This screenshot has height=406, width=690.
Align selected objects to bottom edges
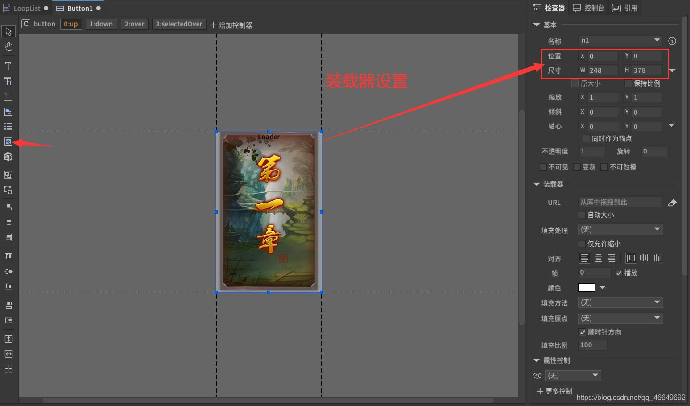point(8,286)
